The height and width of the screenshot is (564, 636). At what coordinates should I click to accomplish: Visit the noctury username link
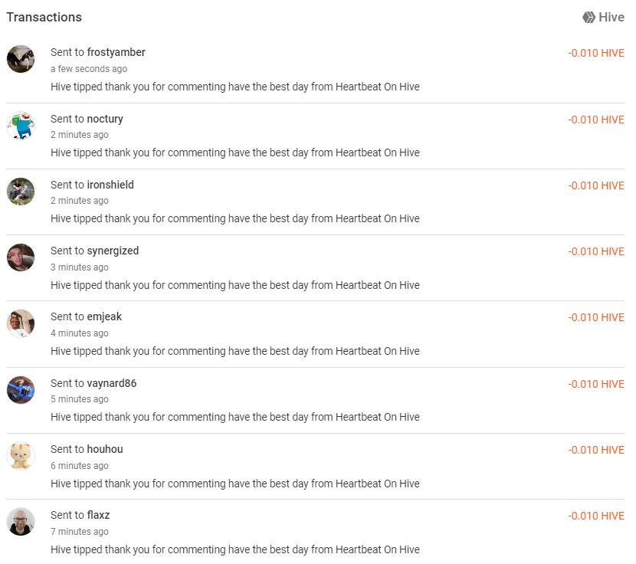pyautogui.click(x=105, y=119)
